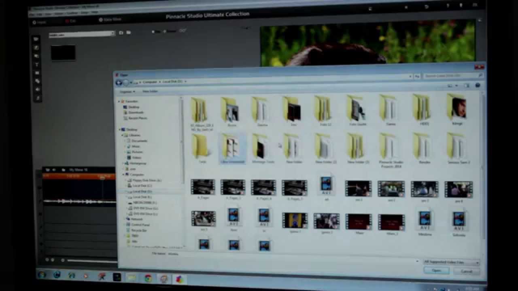Click the second folder icon beside library dropdown
This screenshot has width=518, height=291.
[x=128, y=32]
